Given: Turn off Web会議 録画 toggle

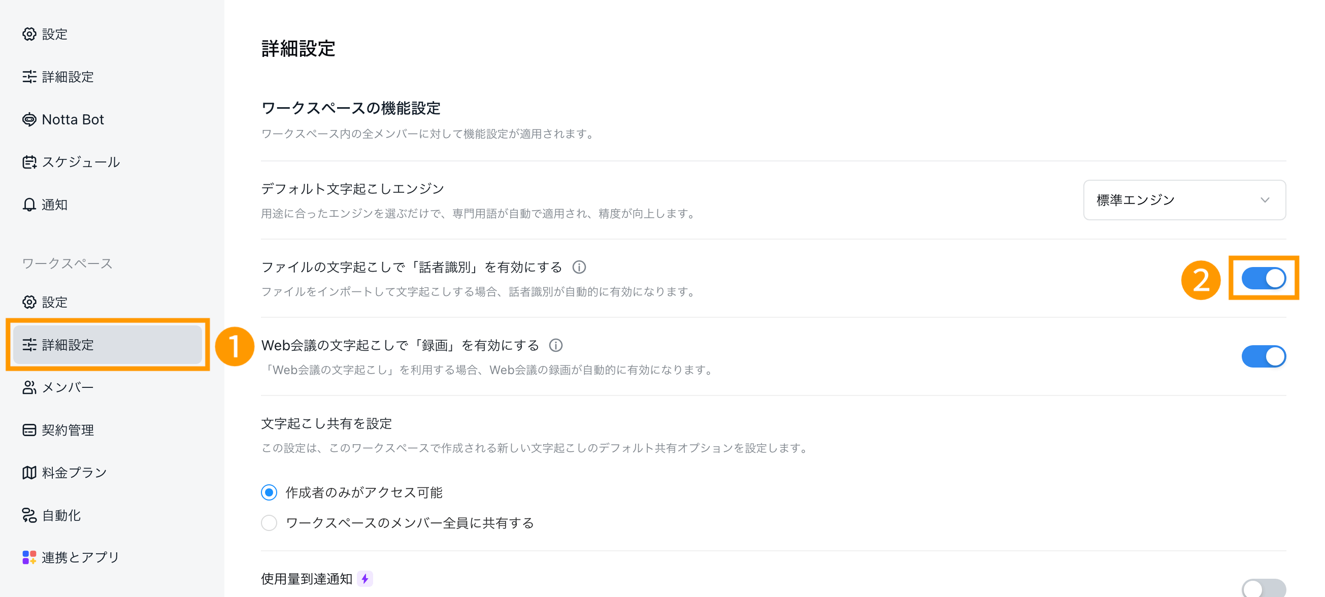Looking at the screenshot, I should [x=1263, y=356].
